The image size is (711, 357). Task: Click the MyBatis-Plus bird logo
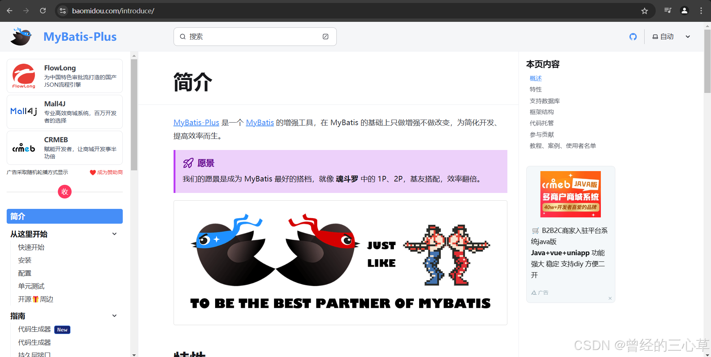point(21,36)
